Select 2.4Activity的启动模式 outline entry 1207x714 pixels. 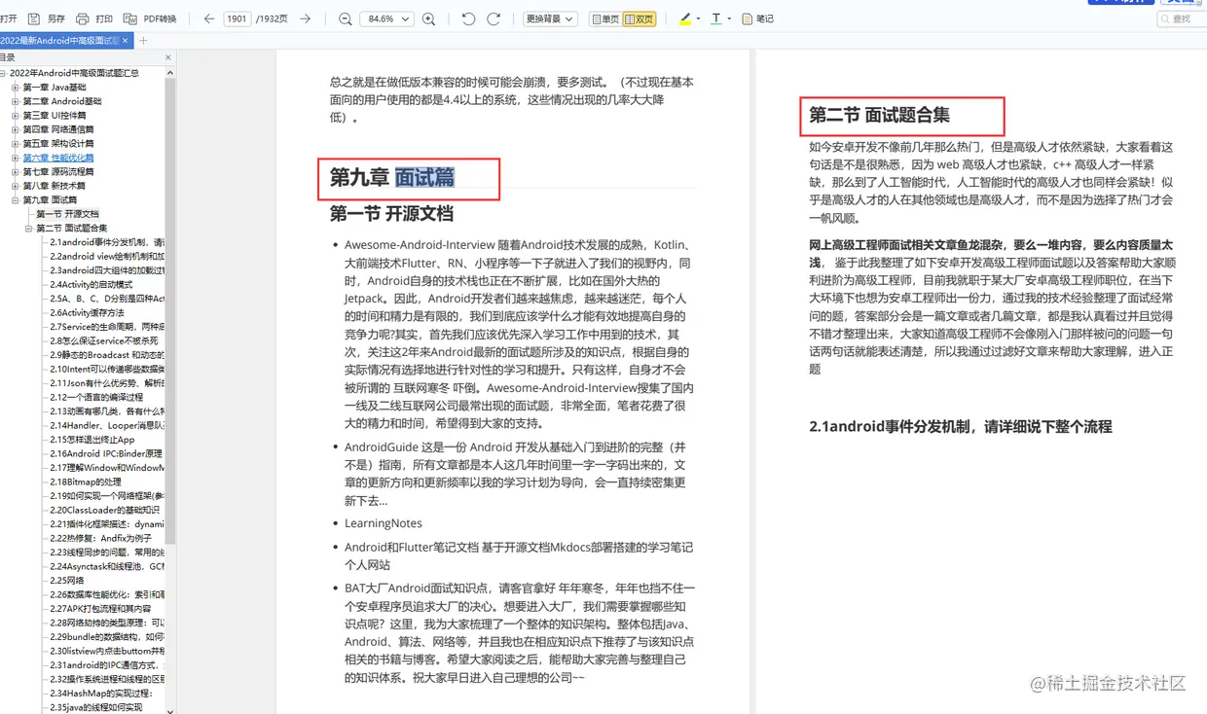point(93,284)
